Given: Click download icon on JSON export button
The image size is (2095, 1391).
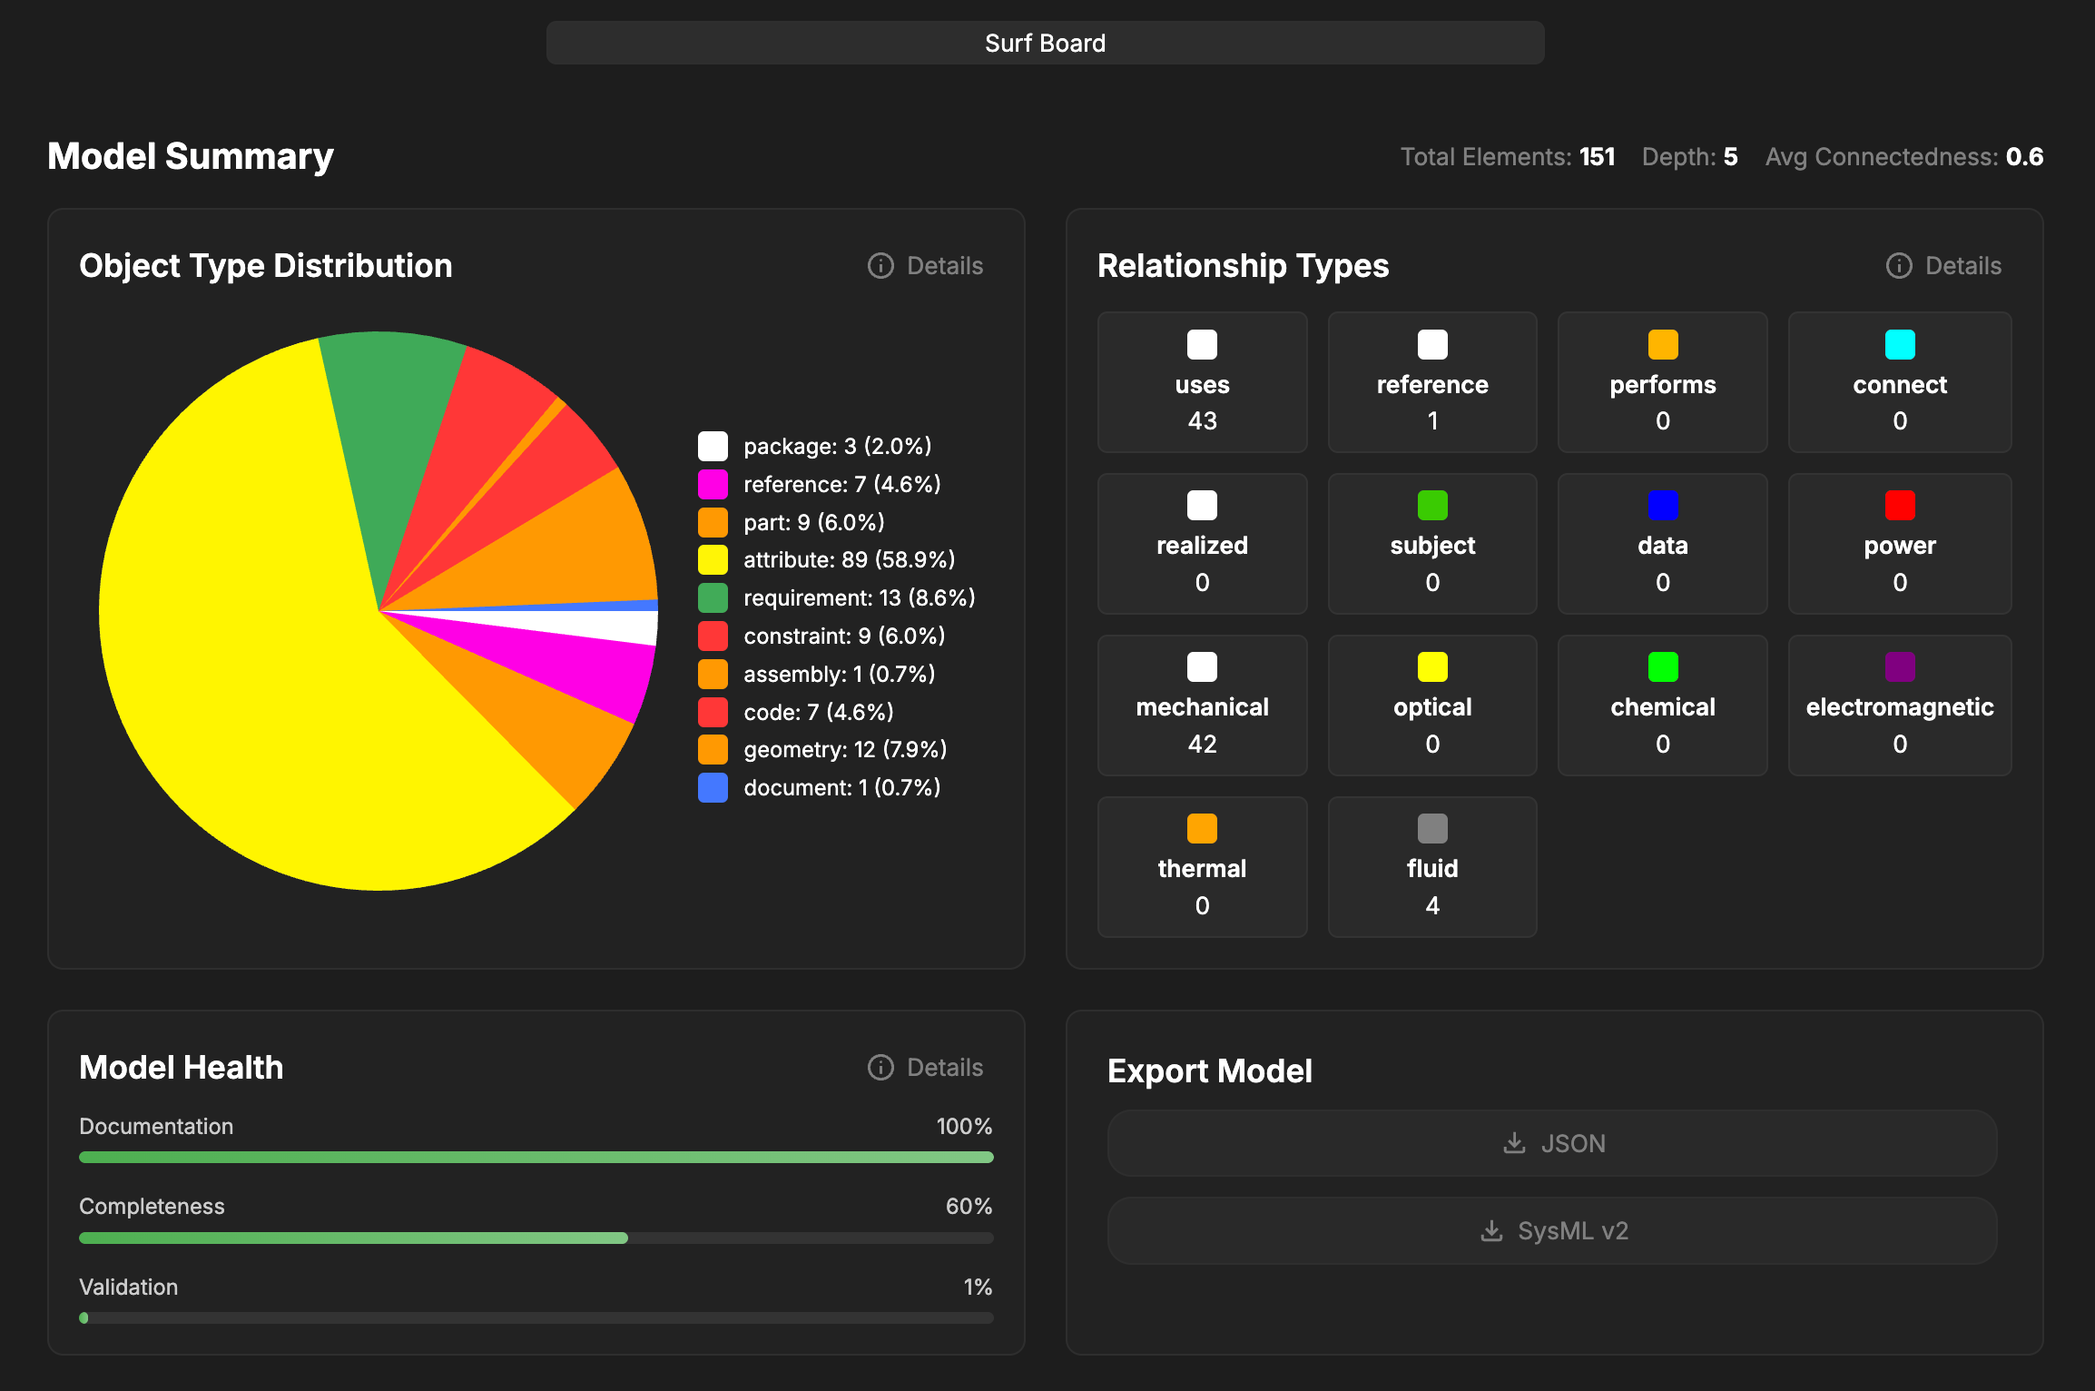Looking at the screenshot, I should tap(1514, 1142).
